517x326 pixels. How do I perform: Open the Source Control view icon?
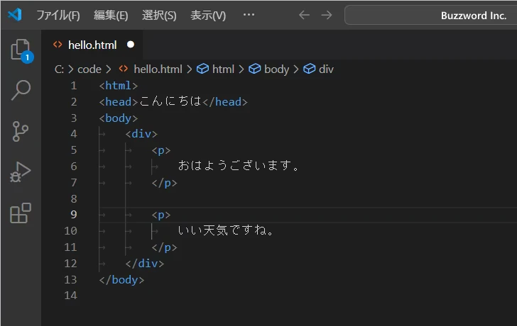click(x=20, y=132)
